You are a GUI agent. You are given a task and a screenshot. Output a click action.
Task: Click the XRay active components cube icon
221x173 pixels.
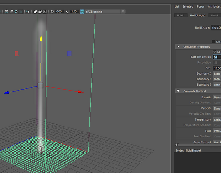click(40, 11)
